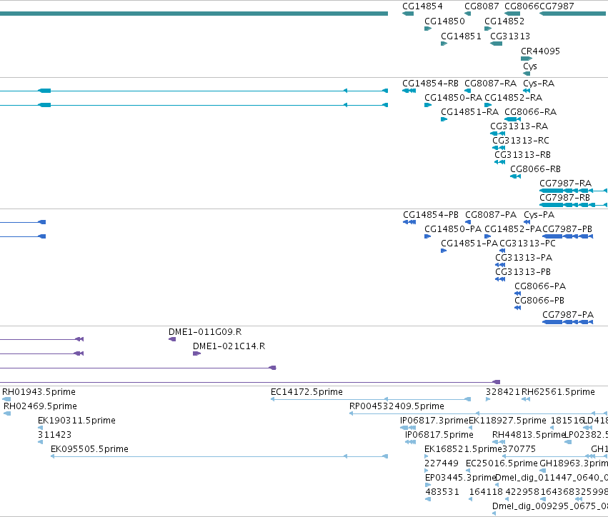Select EST EP03445.3prime

461,478
